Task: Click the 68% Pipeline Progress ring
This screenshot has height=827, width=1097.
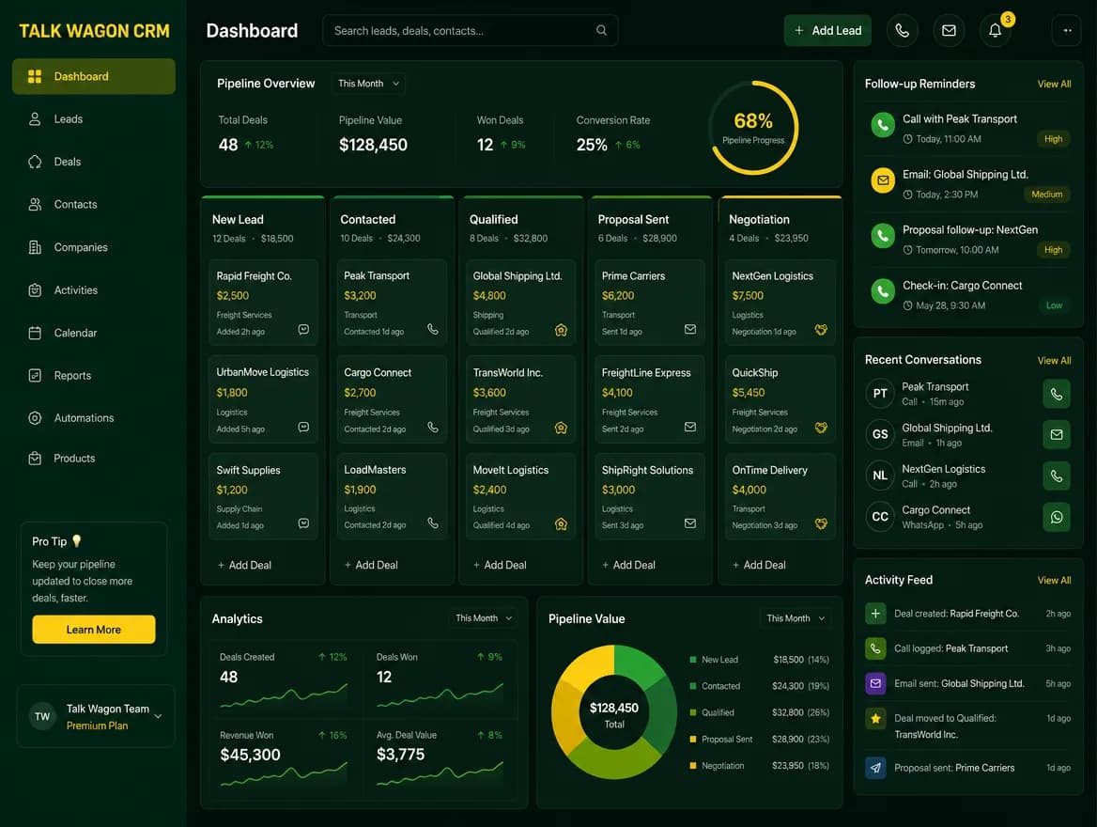Action: 753,128
